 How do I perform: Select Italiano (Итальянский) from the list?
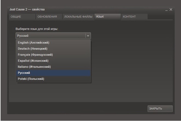53,67
